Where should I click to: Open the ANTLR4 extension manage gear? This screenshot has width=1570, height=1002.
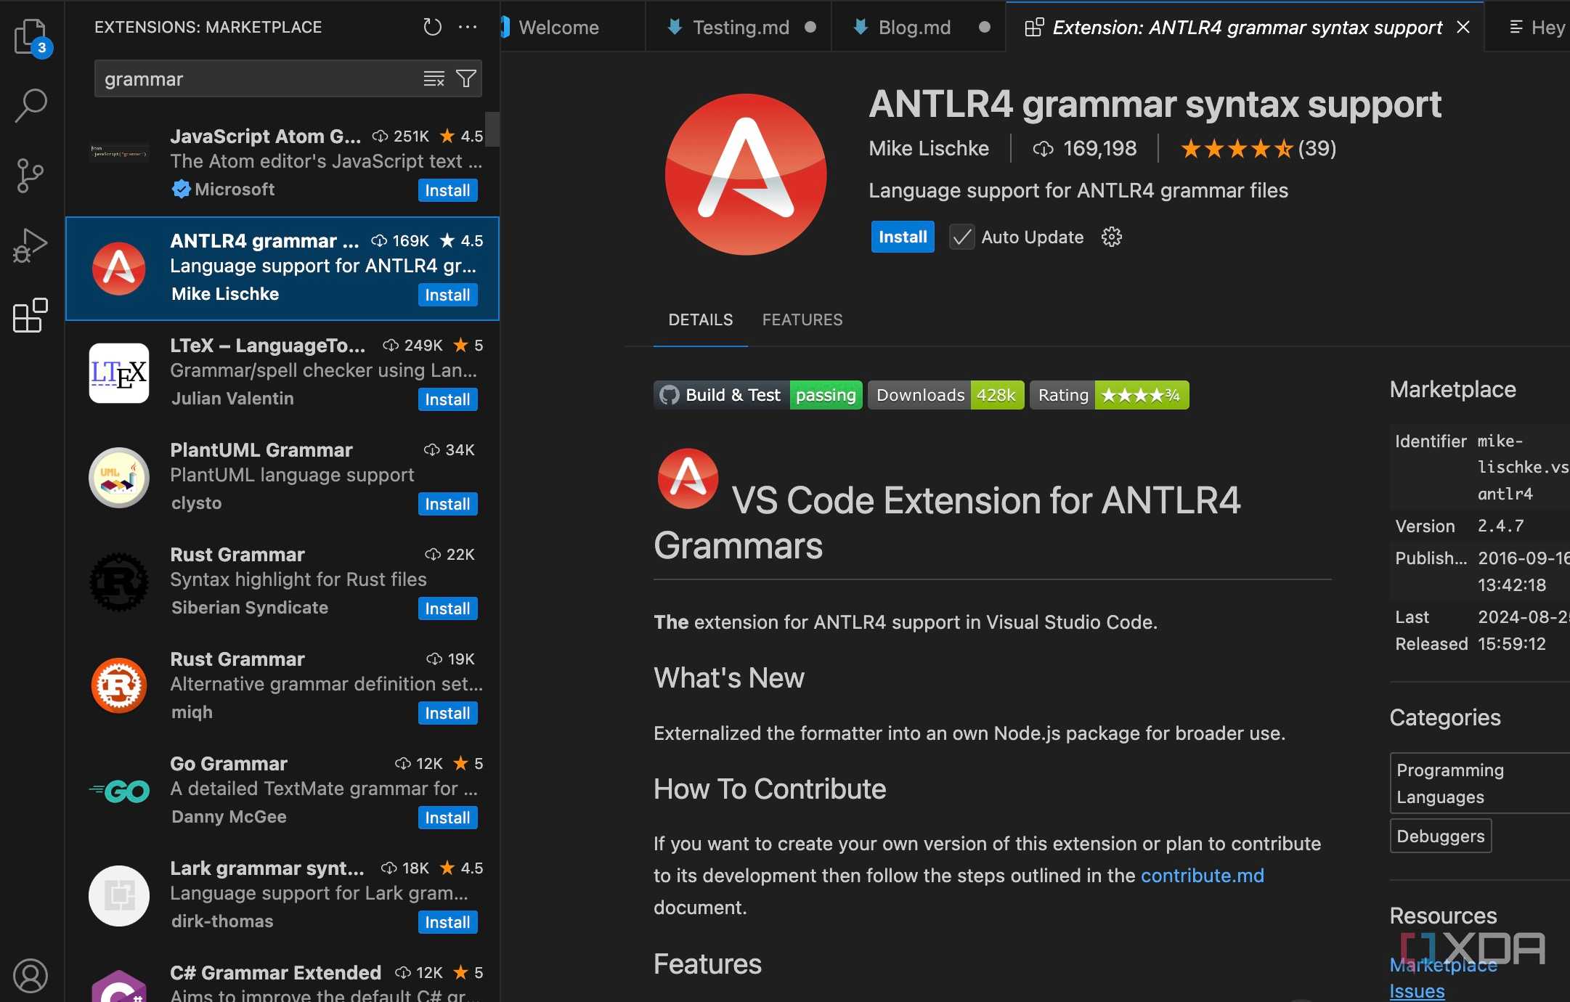pos(1111,237)
